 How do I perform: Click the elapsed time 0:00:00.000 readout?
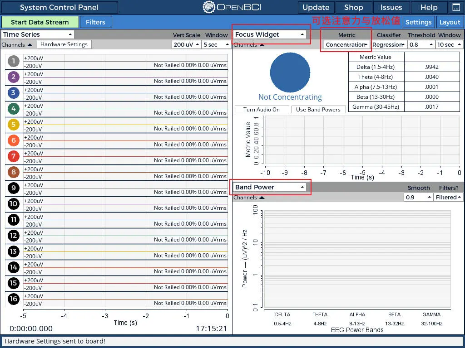pyautogui.click(x=31, y=329)
